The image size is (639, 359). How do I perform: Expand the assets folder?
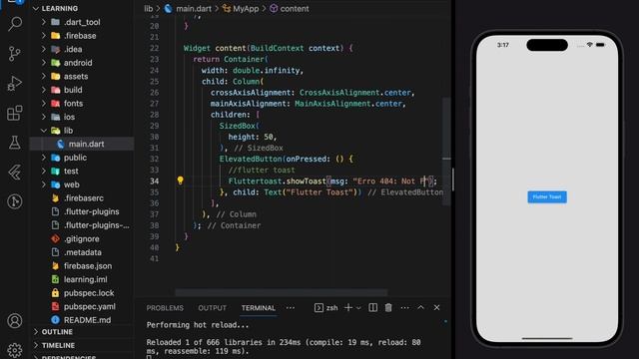click(44, 76)
